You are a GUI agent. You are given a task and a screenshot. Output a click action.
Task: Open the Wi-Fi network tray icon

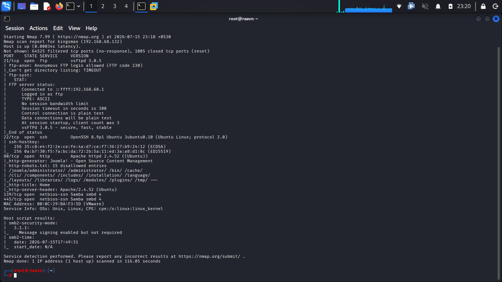click(399, 6)
